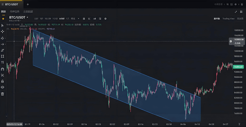246x127 pixels.
Task: Pick the trend line drawing tool
Action: tap(2, 38)
